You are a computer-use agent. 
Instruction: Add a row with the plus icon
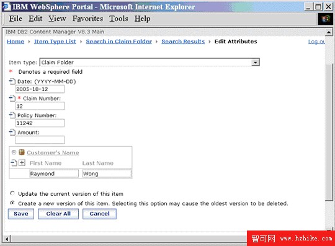pyautogui.click(x=22, y=163)
